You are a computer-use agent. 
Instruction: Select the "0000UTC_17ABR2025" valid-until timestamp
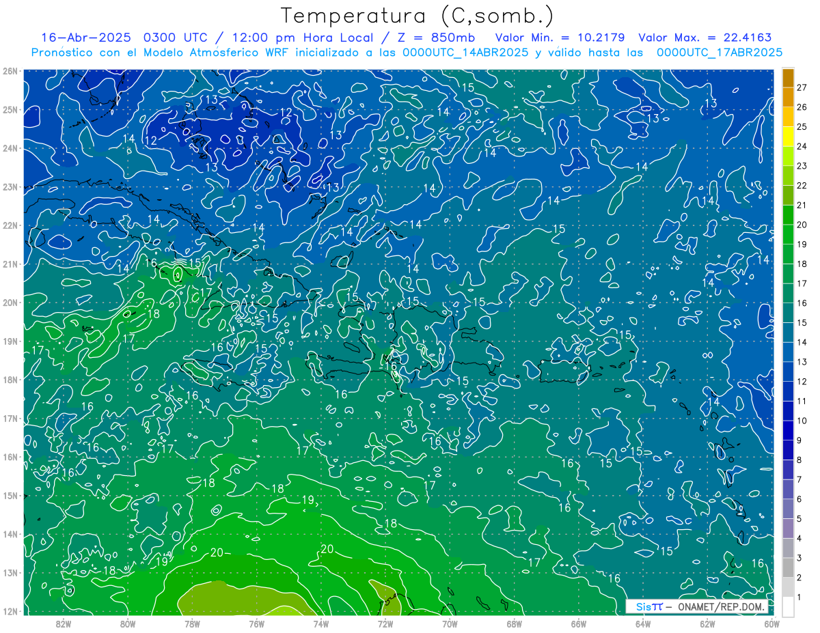pos(720,52)
